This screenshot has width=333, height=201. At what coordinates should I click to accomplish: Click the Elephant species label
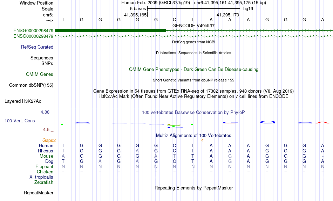click(45, 167)
